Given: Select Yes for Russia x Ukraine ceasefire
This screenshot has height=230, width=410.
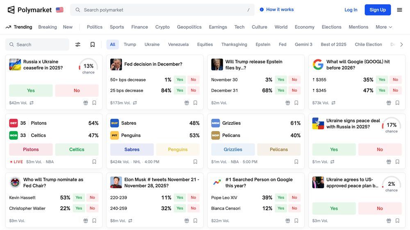Looking at the screenshot, I should [31, 90].
